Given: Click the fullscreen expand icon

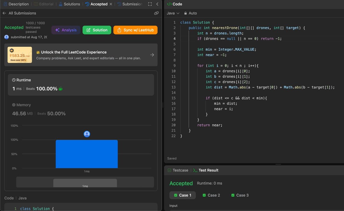Looking at the screenshot, I should (150, 4).
